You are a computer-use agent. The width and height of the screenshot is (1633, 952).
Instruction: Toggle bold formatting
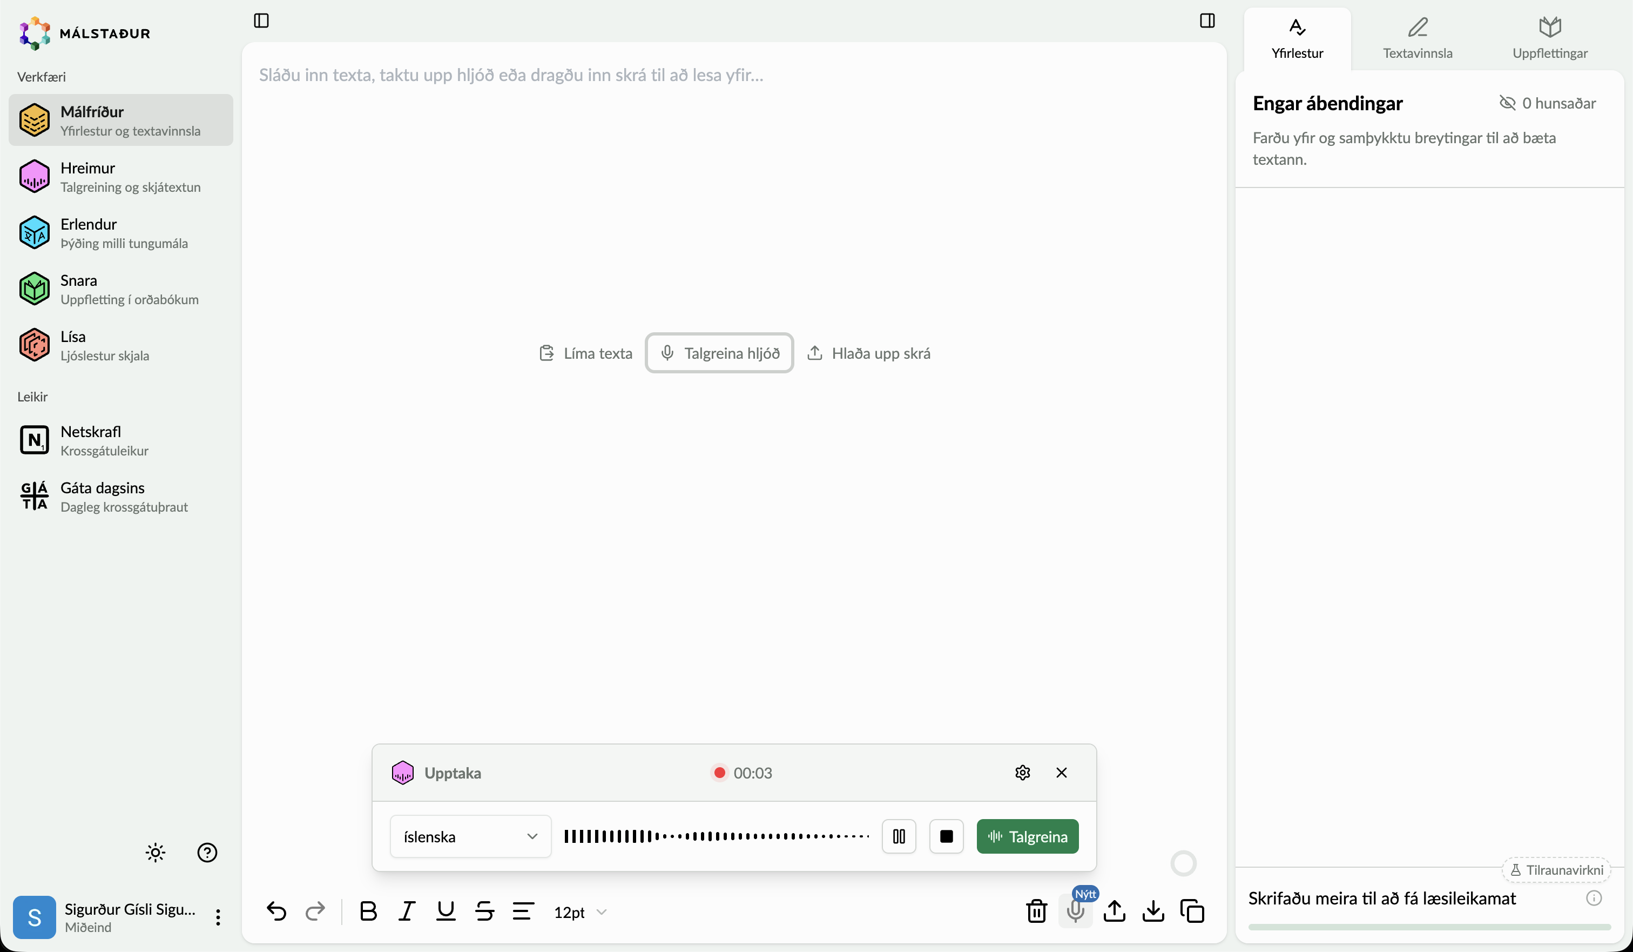pos(368,911)
